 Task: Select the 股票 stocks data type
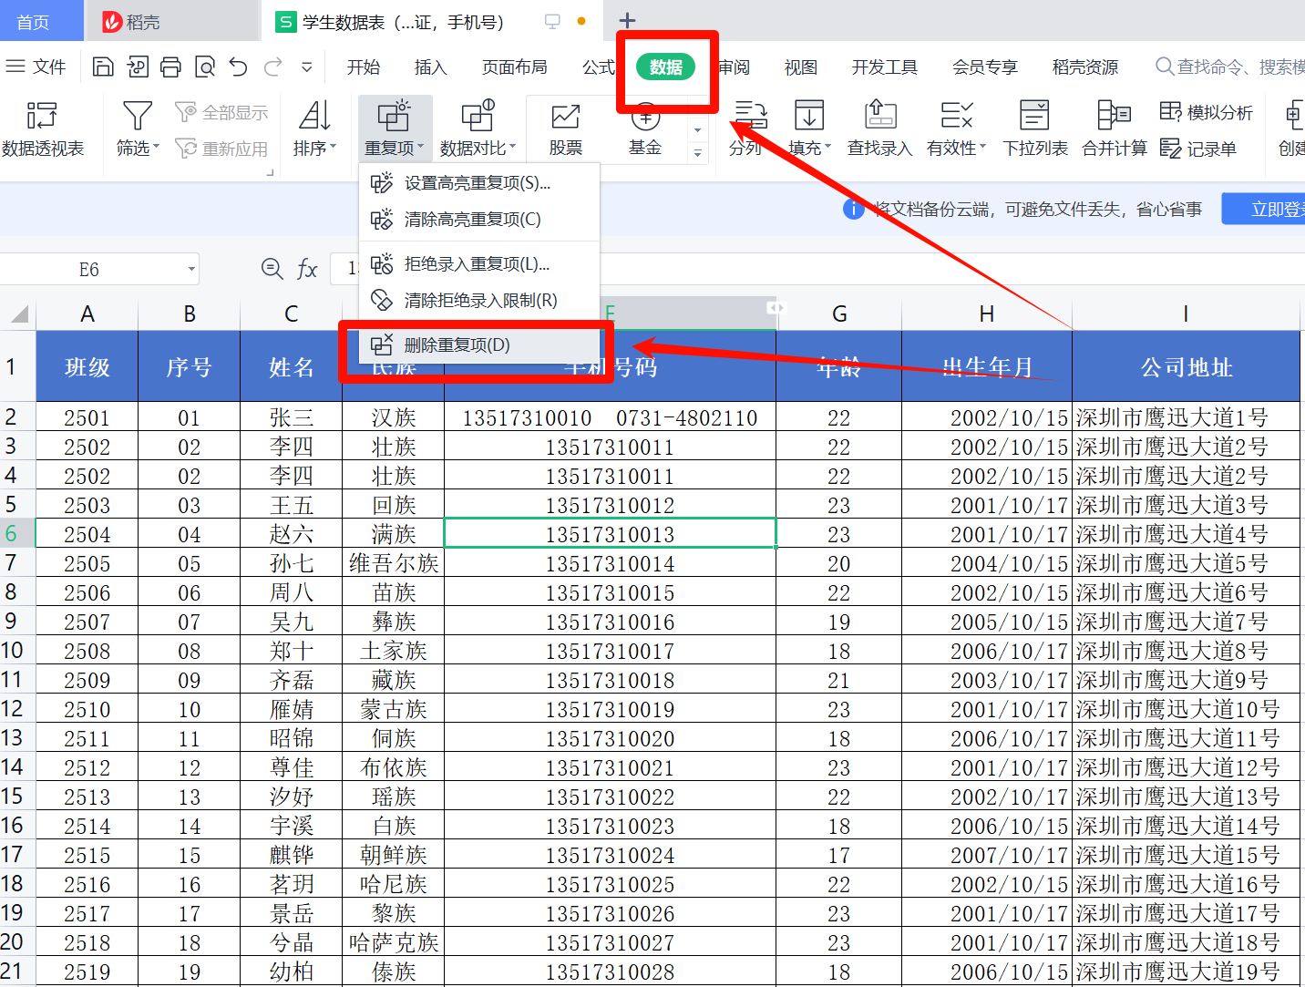(565, 128)
